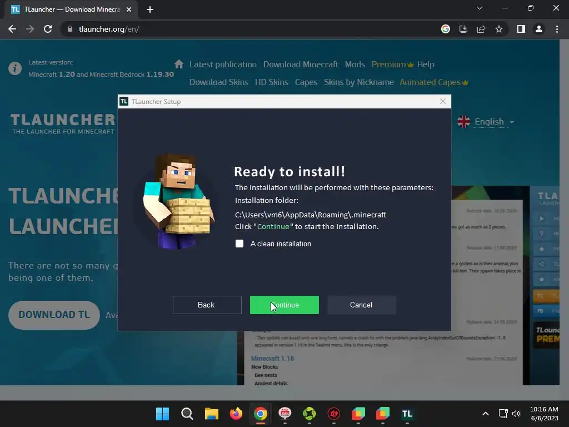Screen dimensions: 569x427
Task: Click the address bar with tlauncher.org/en/
Action: (251, 29)
